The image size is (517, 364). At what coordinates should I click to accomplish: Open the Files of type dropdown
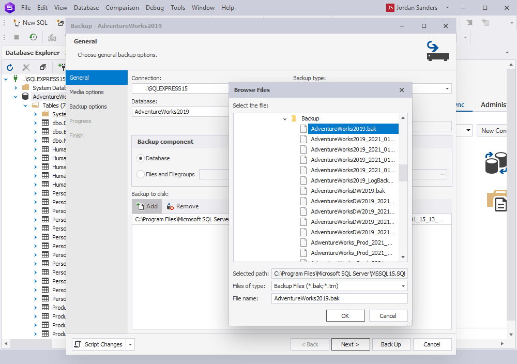[403, 286]
